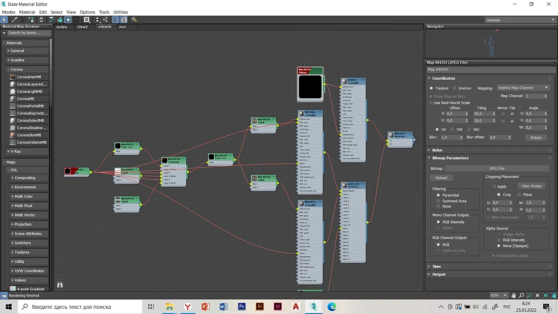Switch to the View2 tab
This screenshot has width=558, height=314.
(x=83, y=26)
